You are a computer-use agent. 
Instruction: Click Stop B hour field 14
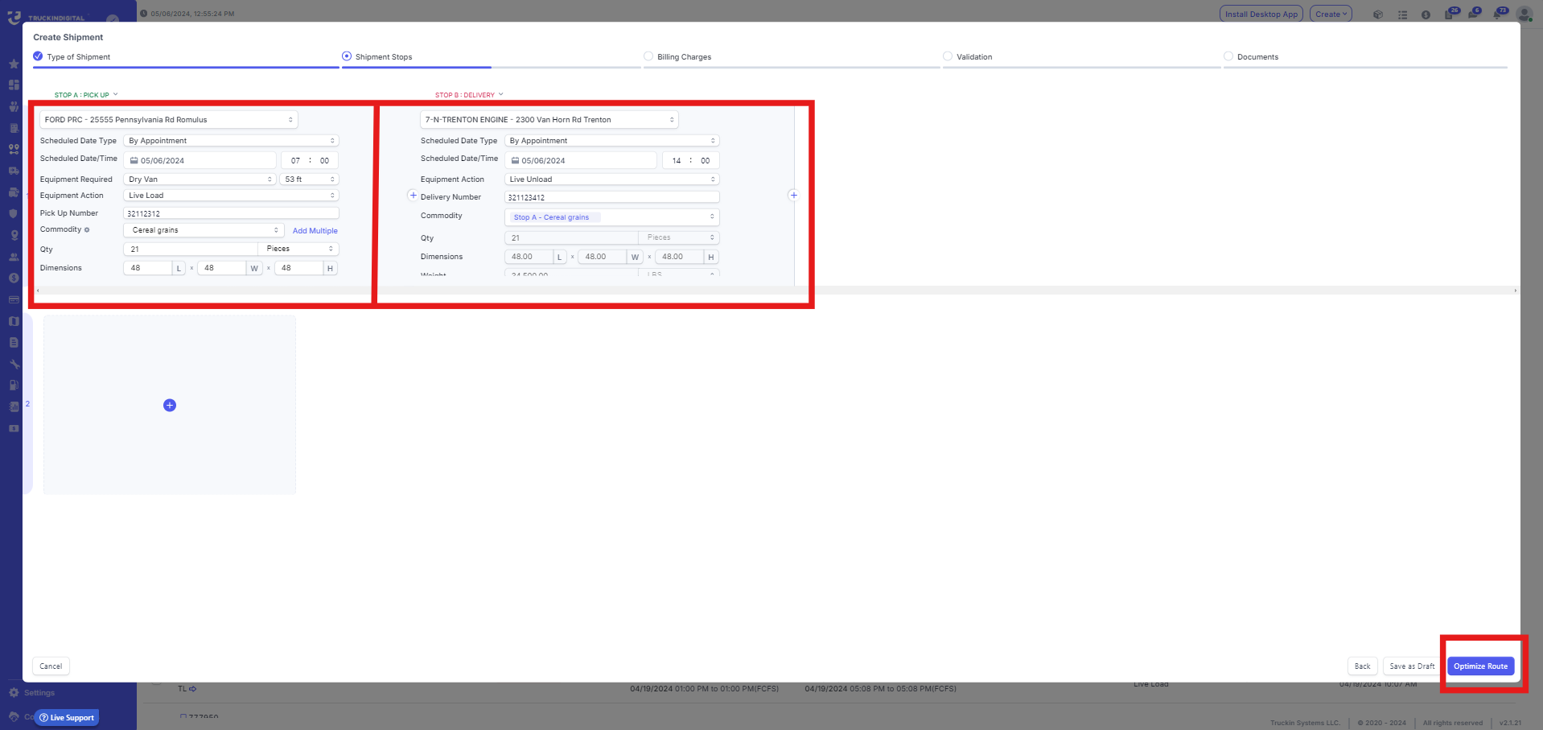click(677, 160)
